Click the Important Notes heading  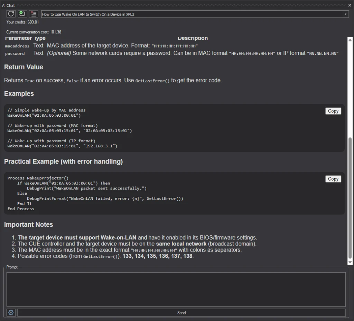pyautogui.click(x=29, y=225)
